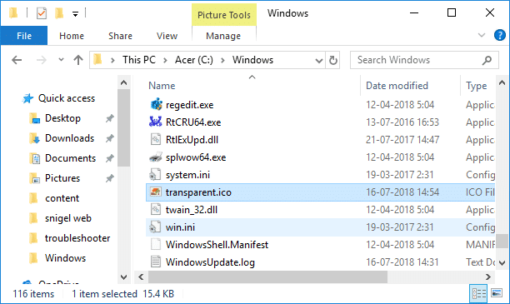
Task: Click the splwow64.exe printer icon
Action: pos(156,157)
